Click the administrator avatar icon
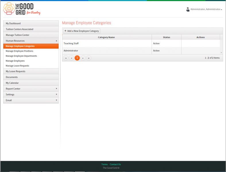 tap(188, 9)
